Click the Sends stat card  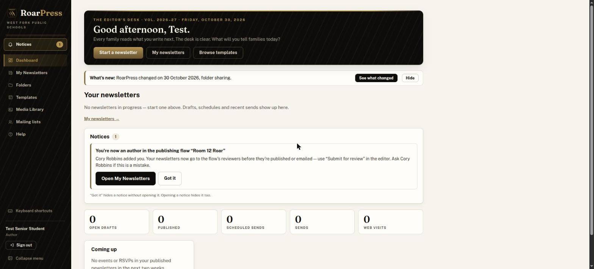(322, 222)
